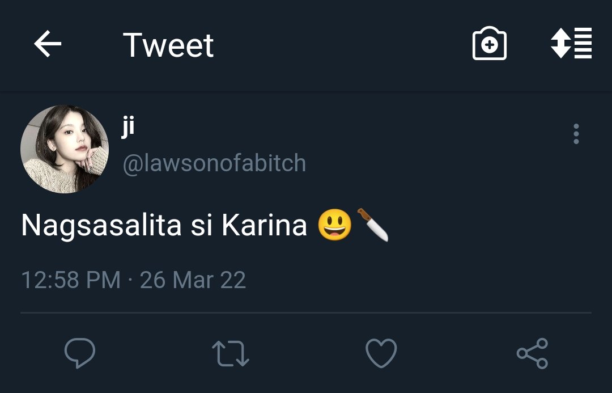Tap the camera plus icon
The width and height of the screenshot is (612, 393).
coord(490,43)
